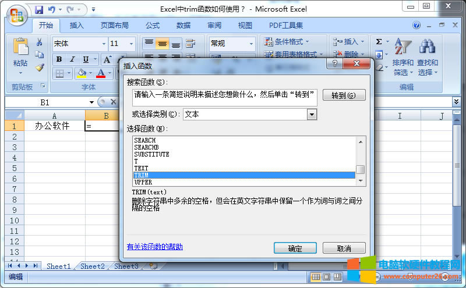Open the font name dropdown
The height and width of the screenshot is (288, 466).
[104, 44]
